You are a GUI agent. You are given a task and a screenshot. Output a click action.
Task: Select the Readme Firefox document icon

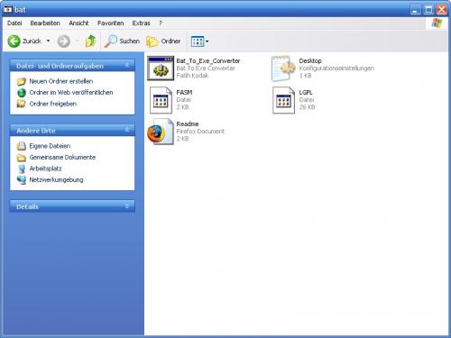[x=161, y=132]
